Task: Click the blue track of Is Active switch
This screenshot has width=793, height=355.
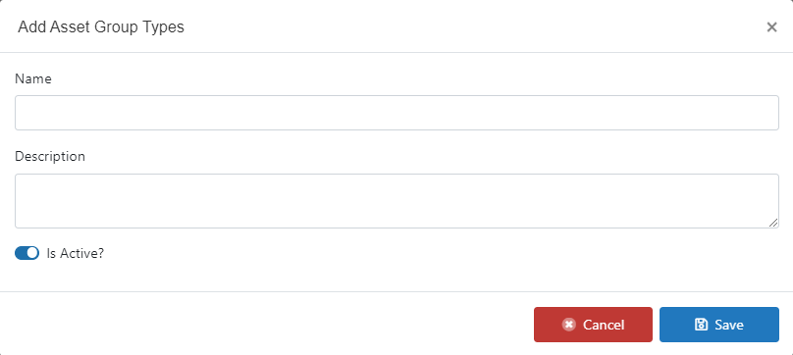Action: pyautogui.click(x=21, y=253)
